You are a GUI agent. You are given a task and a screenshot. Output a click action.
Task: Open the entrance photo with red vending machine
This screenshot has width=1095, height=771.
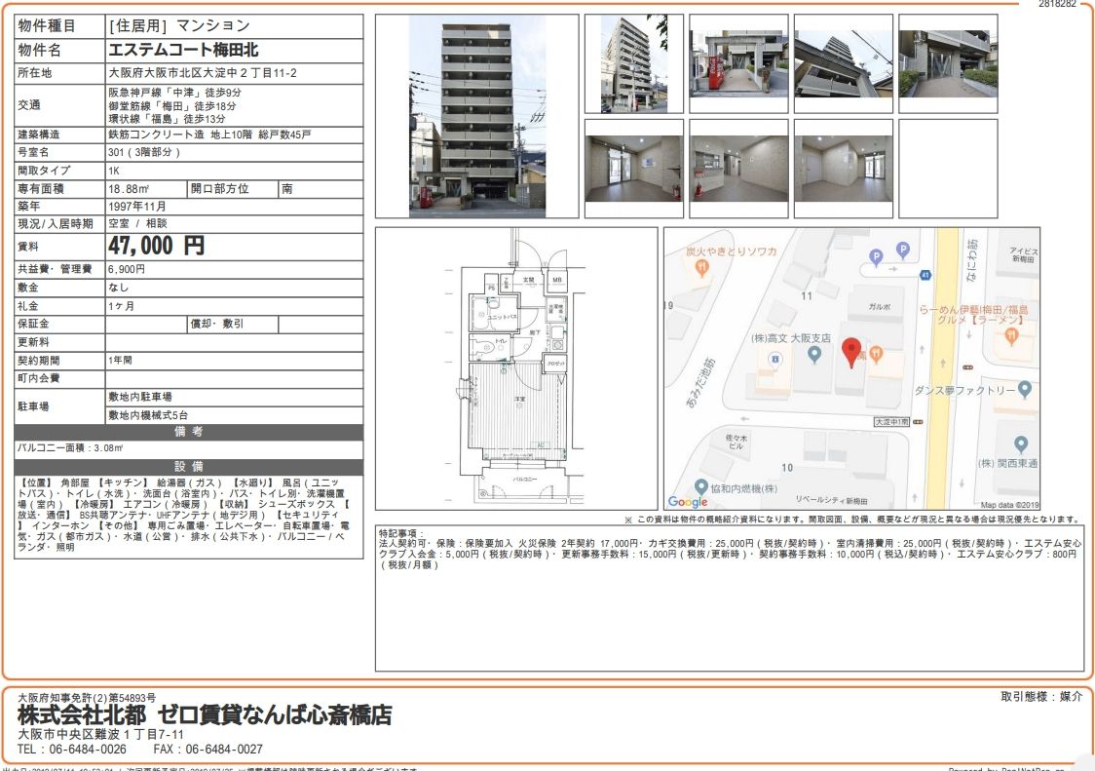tap(738, 63)
